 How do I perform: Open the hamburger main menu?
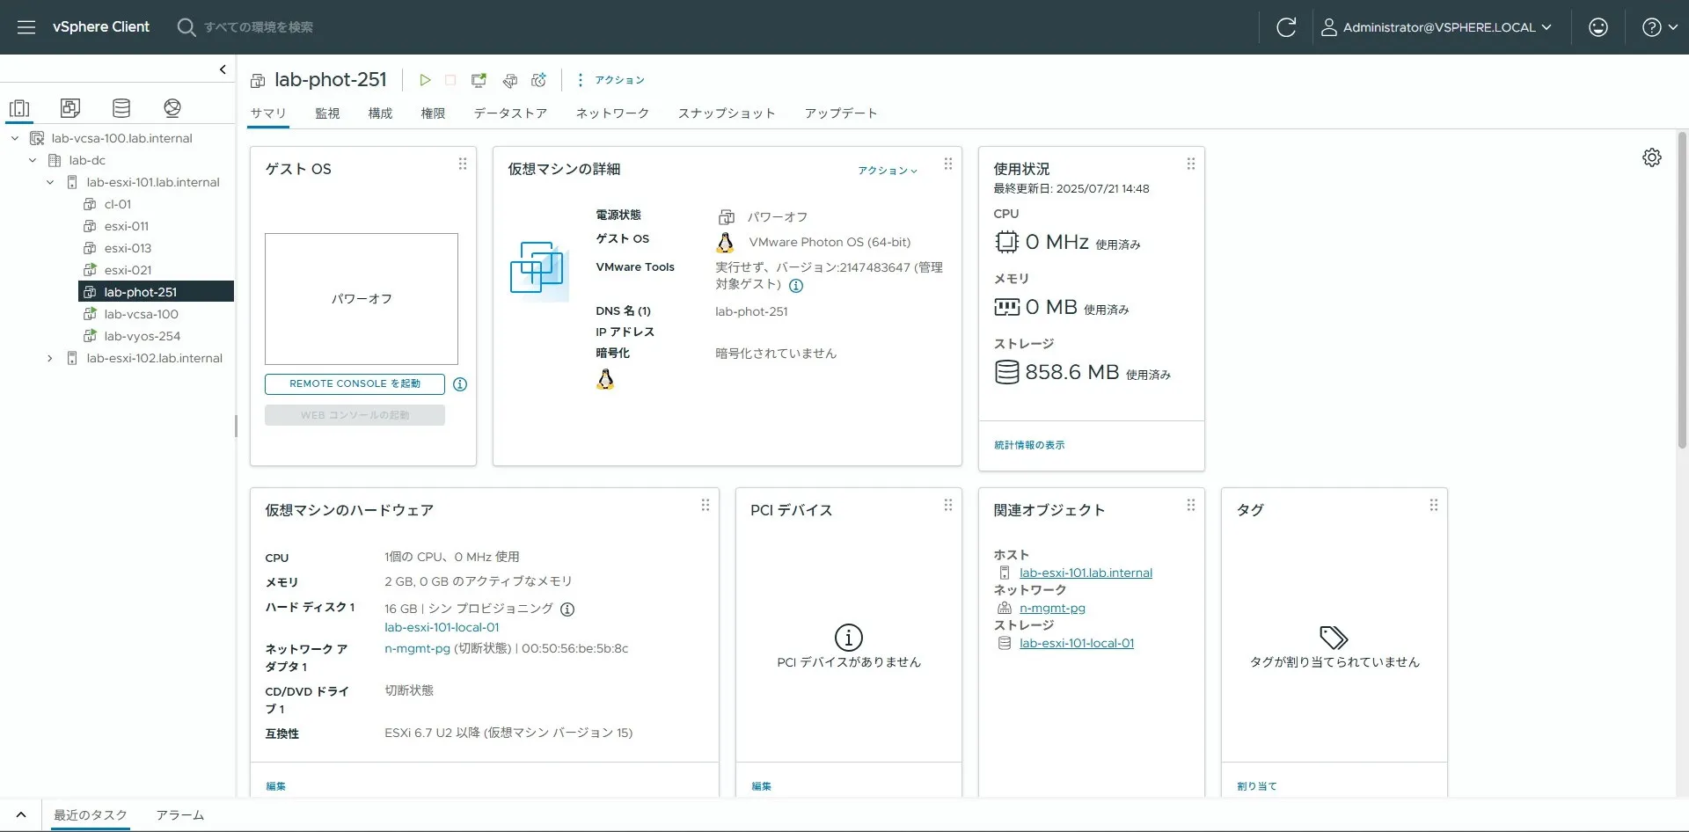tap(26, 27)
